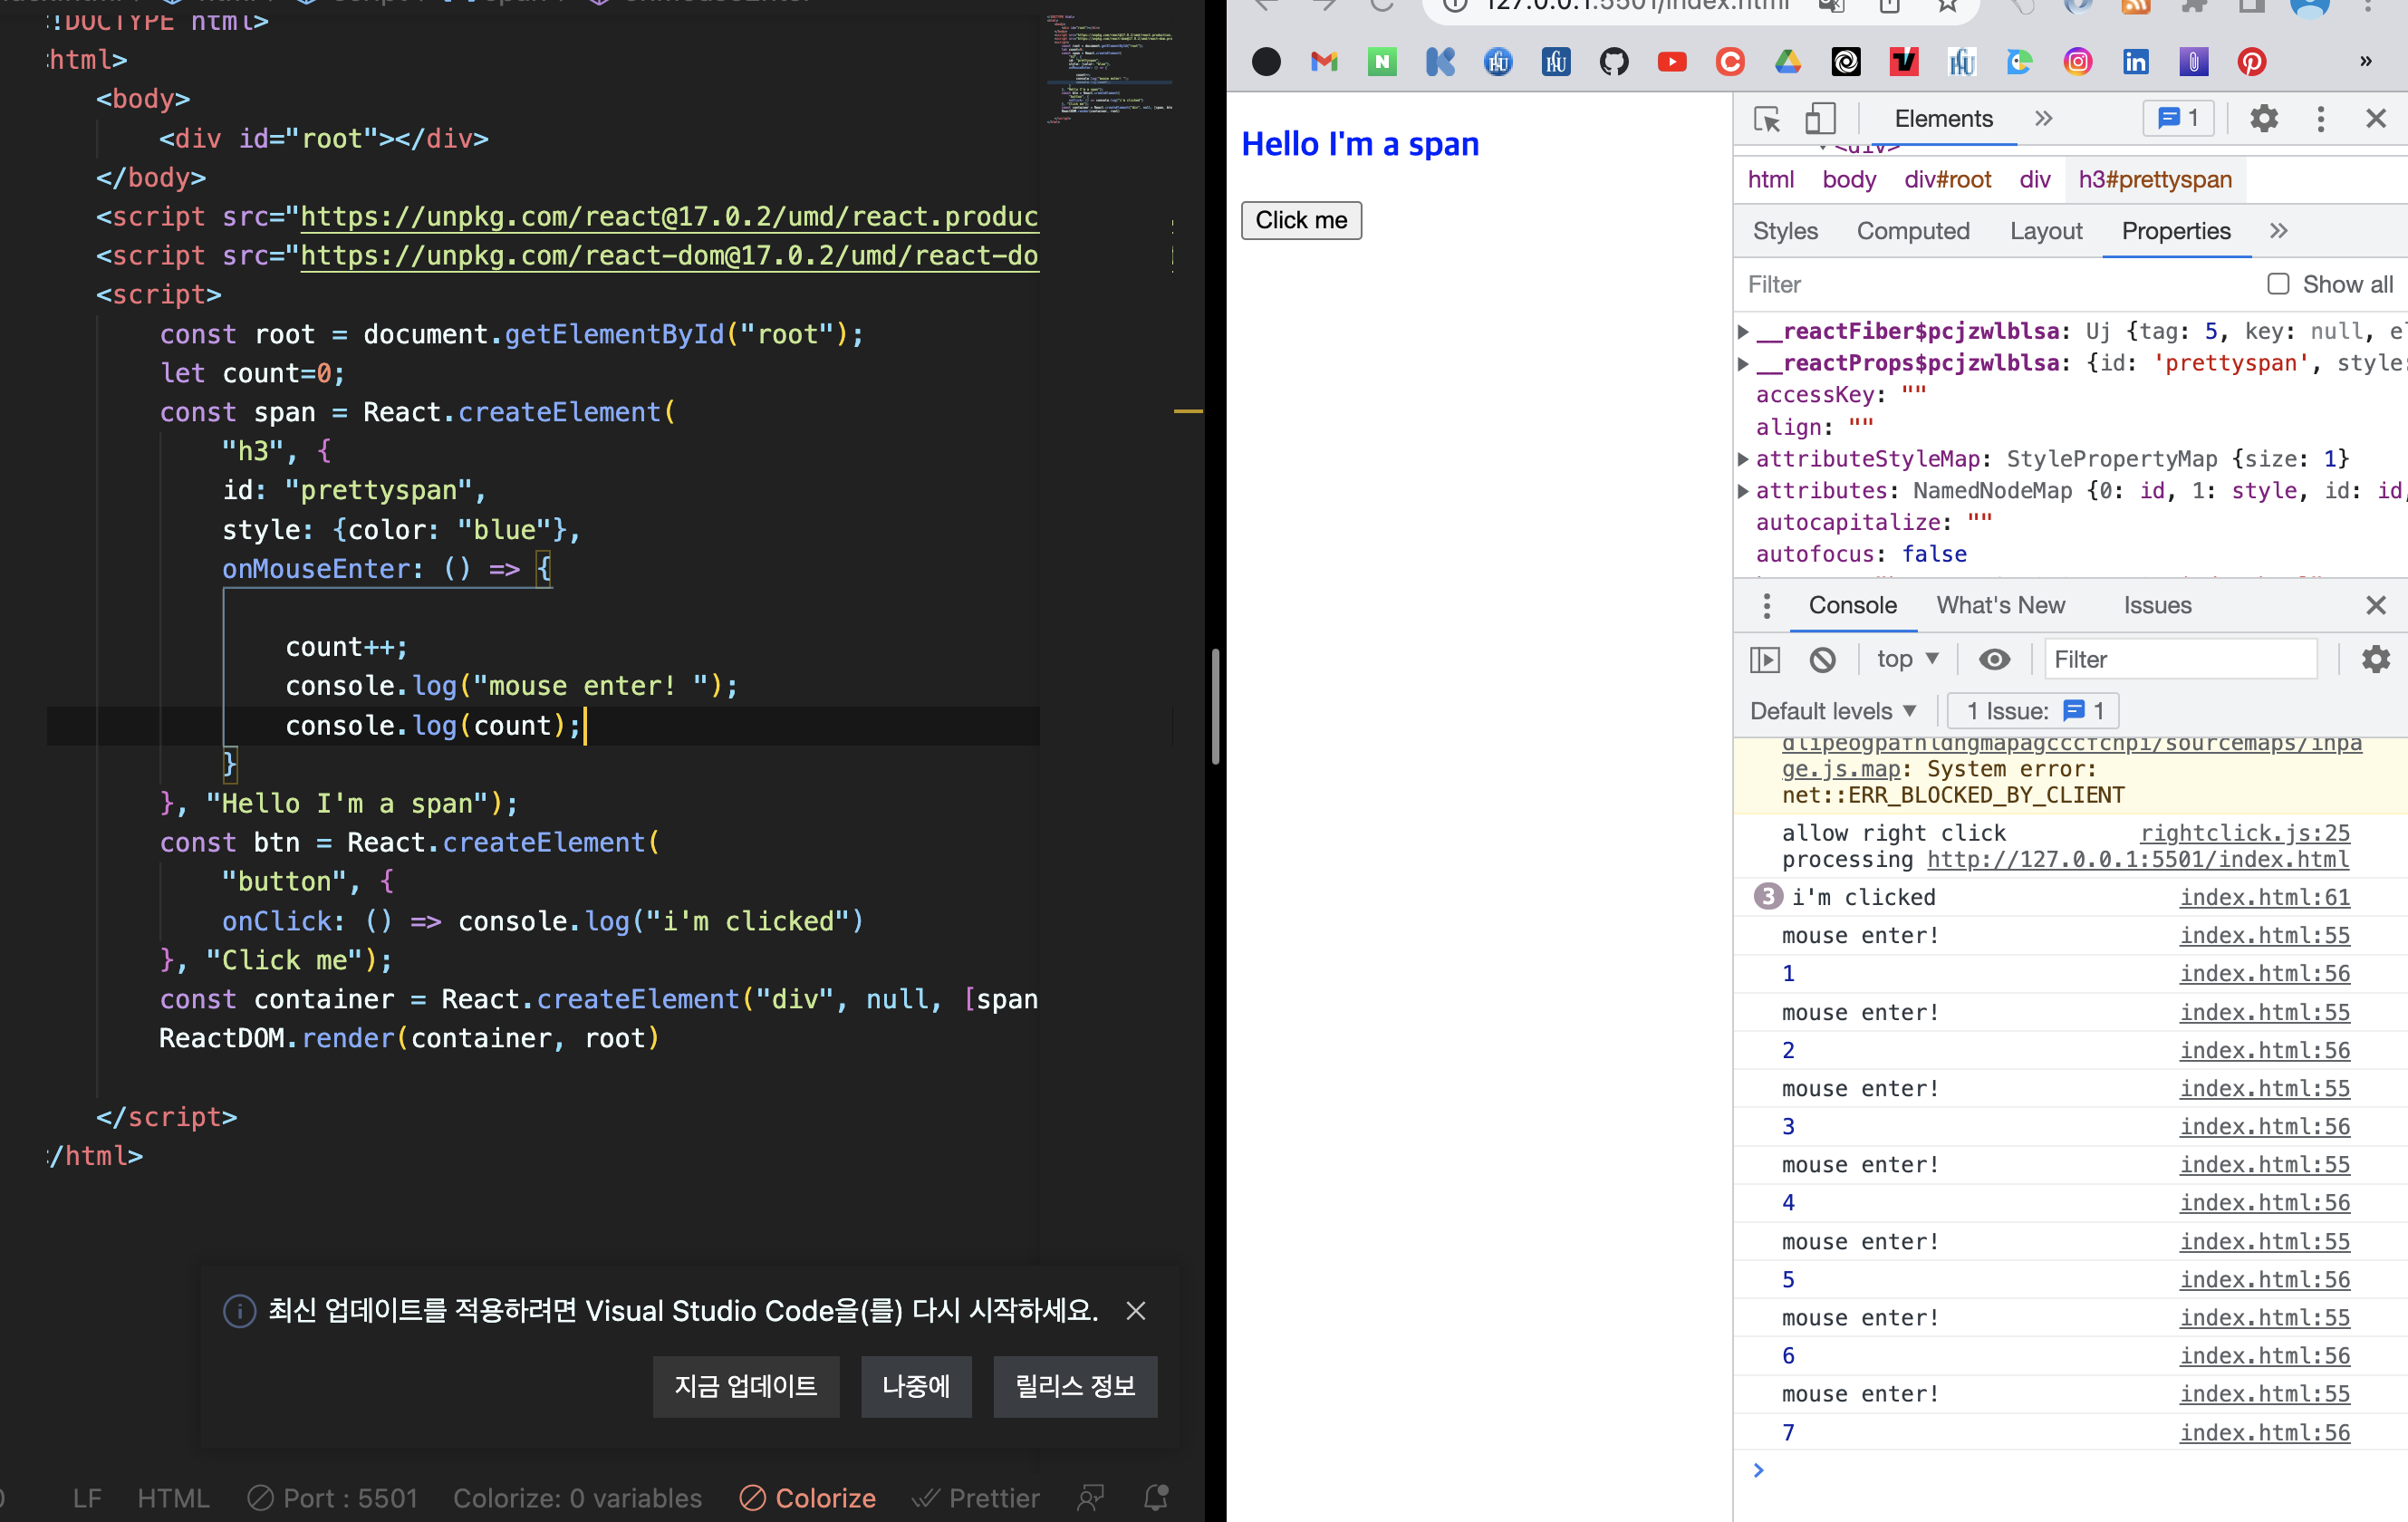Viewport: 2408px width, 1522px height.
Task: Expand the __reactFiber property
Action: (x=1743, y=331)
